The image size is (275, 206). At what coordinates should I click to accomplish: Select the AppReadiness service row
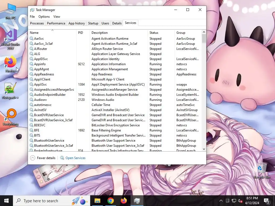coord(115,74)
